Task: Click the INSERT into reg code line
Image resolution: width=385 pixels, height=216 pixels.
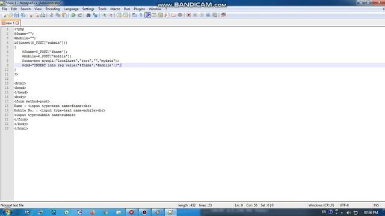Action: 71,65
